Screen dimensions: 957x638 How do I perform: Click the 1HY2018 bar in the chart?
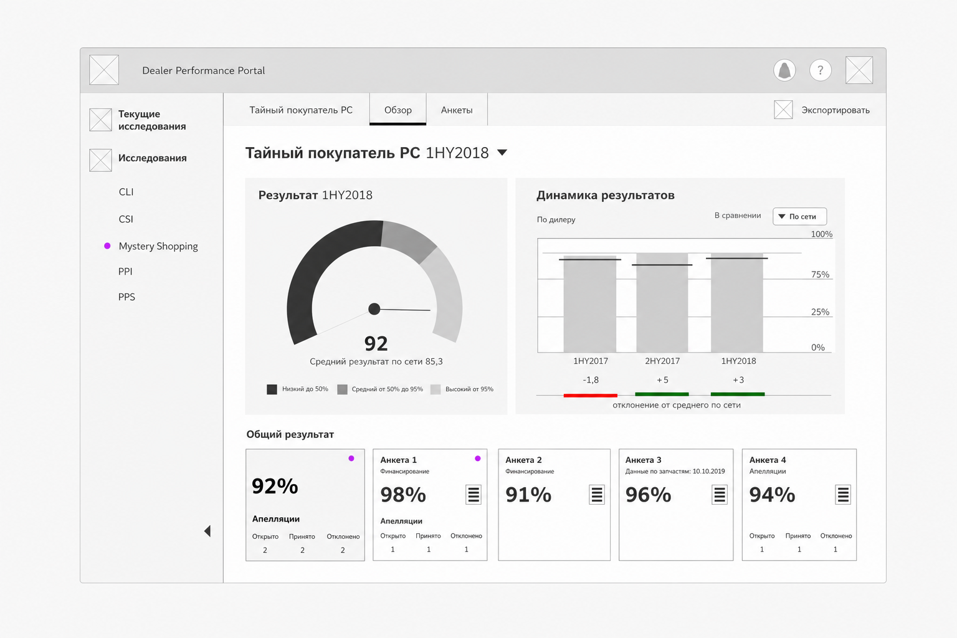tap(737, 303)
